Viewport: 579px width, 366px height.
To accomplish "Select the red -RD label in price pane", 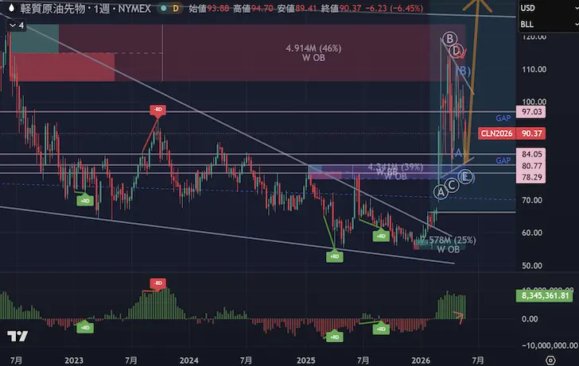I will click(x=157, y=110).
